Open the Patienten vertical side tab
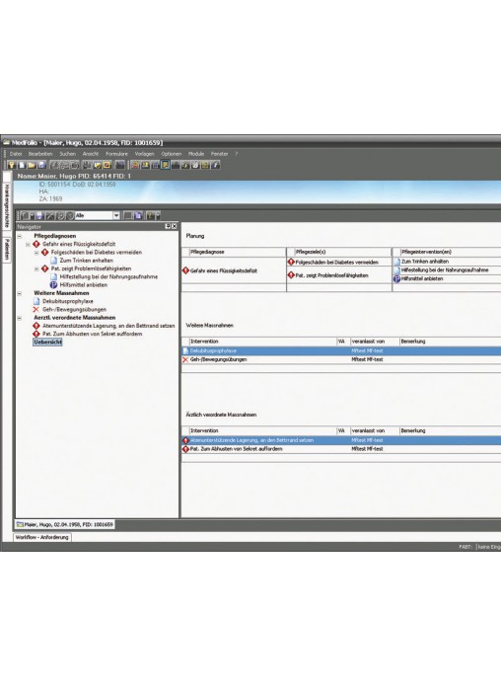501x687 pixels. [7, 250]
